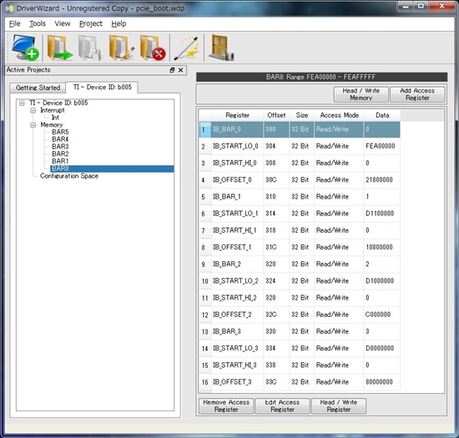
Task: Collapse the Memory tree node
Action: tap(33, 125)
